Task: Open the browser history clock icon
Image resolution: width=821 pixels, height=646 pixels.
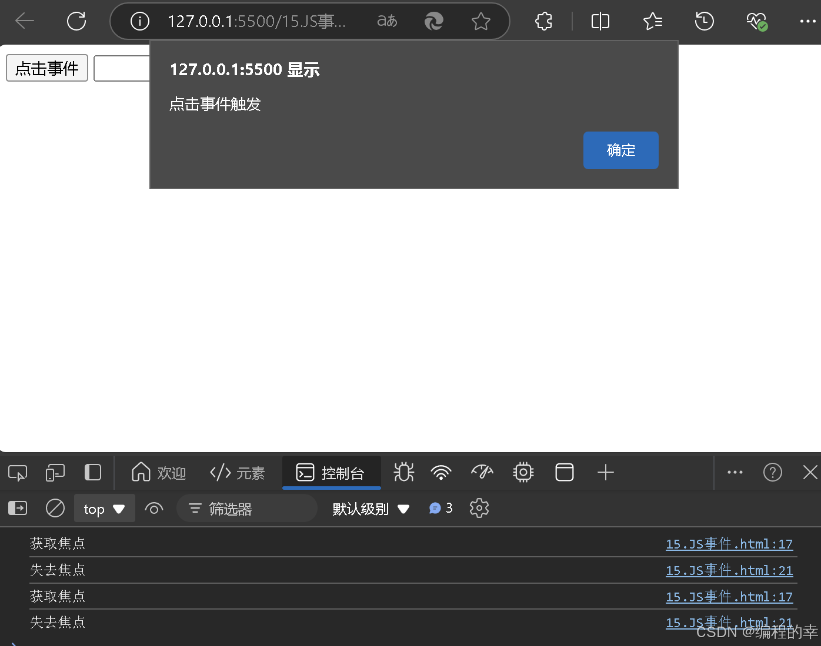Action: tap(704, 22)
